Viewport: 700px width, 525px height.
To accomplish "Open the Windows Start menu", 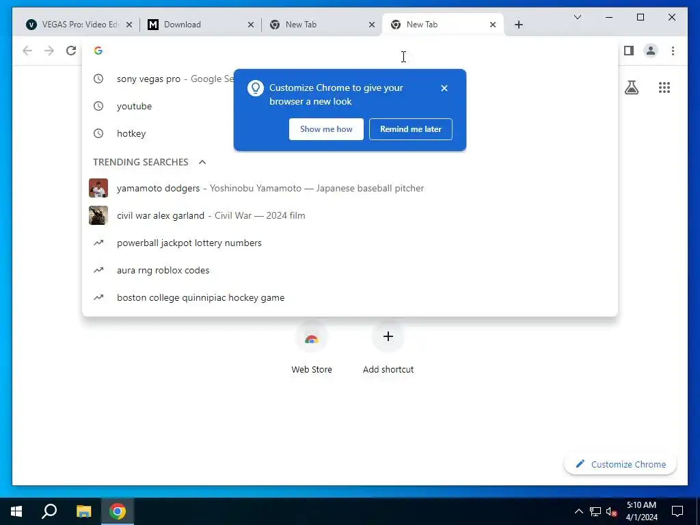I will tap(16, 511).
